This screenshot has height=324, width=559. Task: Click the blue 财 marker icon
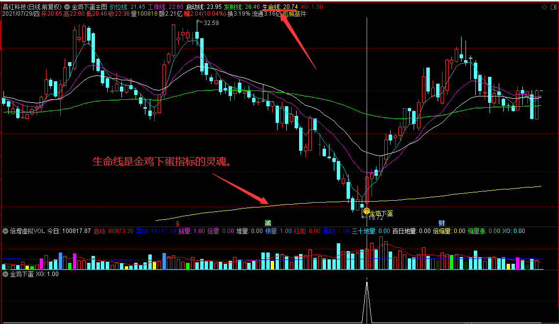pos(442,223)
